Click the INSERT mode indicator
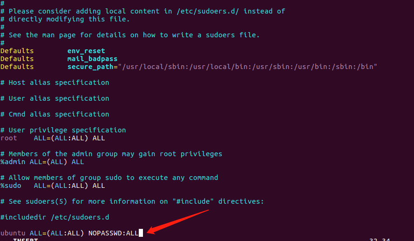The image size is (414, 241). 26,240
